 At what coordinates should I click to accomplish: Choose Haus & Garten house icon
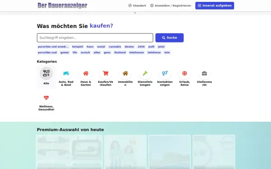tap(86, 73)
